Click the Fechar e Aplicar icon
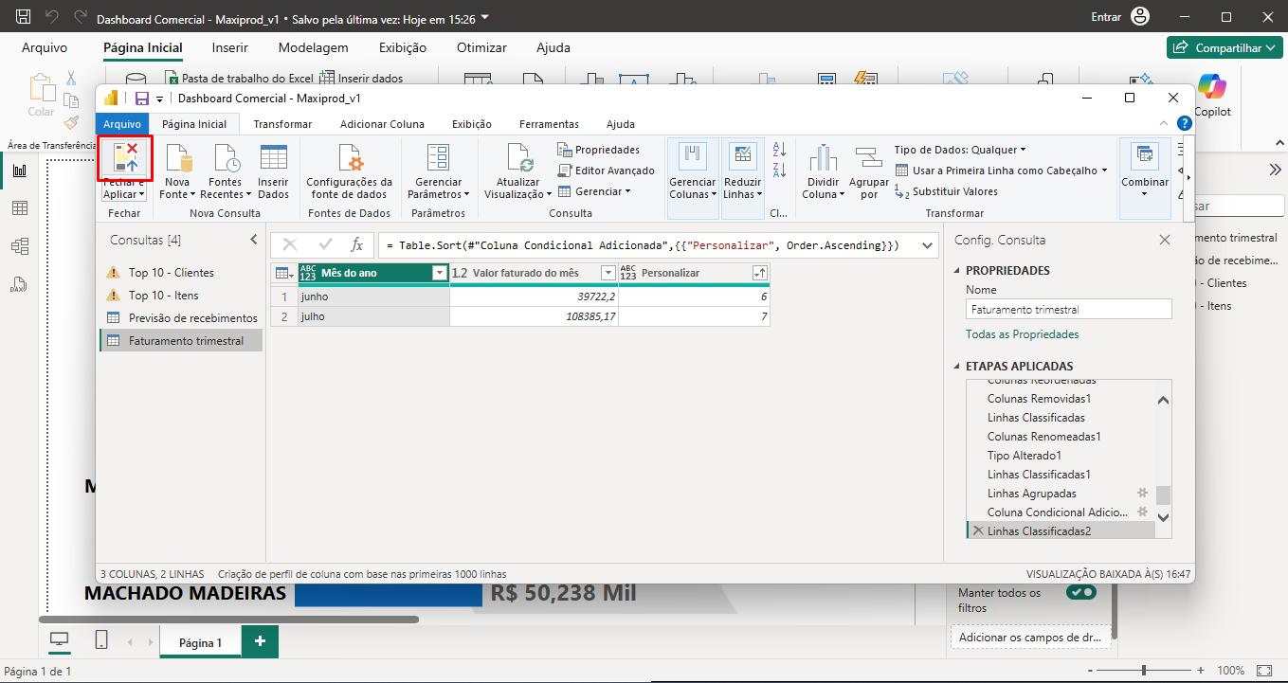 125,157
